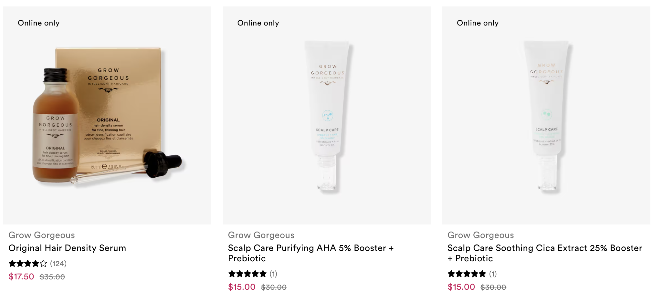Image resolution: width=652 pixels, height=292 pixels.
Task: Click Grow Gorgeous brand above Hair Density Serum
Action: [x=42, y=235]
